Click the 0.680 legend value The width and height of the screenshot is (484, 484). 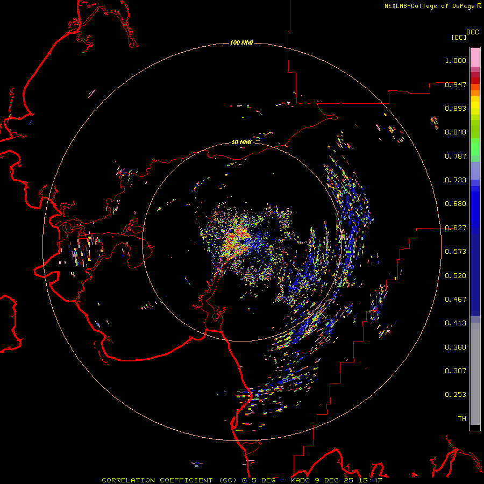pyautogui.click(x=455, y=204)
